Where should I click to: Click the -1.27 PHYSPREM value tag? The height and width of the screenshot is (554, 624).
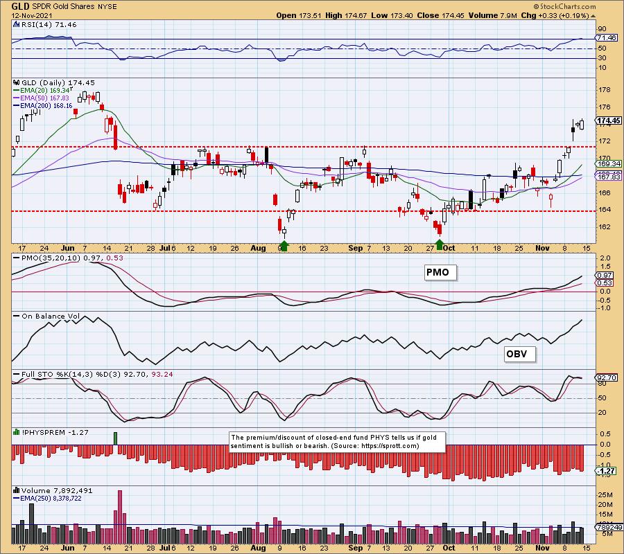click(607, 472)
